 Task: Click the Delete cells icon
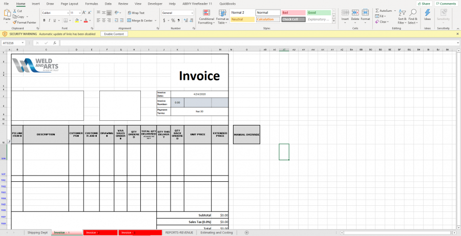click(355, 13)
